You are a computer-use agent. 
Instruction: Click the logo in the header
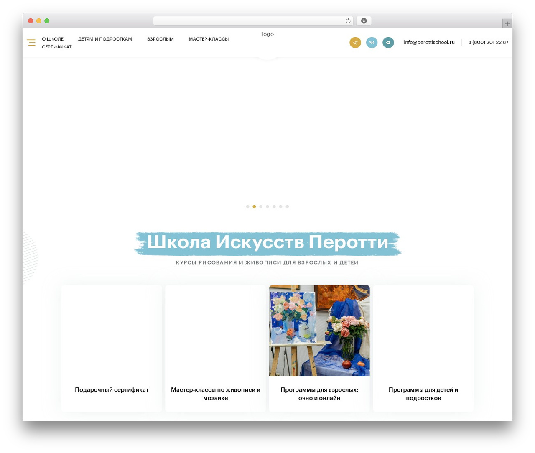[267, 34]
